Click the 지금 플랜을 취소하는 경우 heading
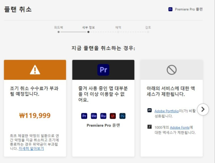This screenshot has width=215, height=163. [x=103, y=48]
